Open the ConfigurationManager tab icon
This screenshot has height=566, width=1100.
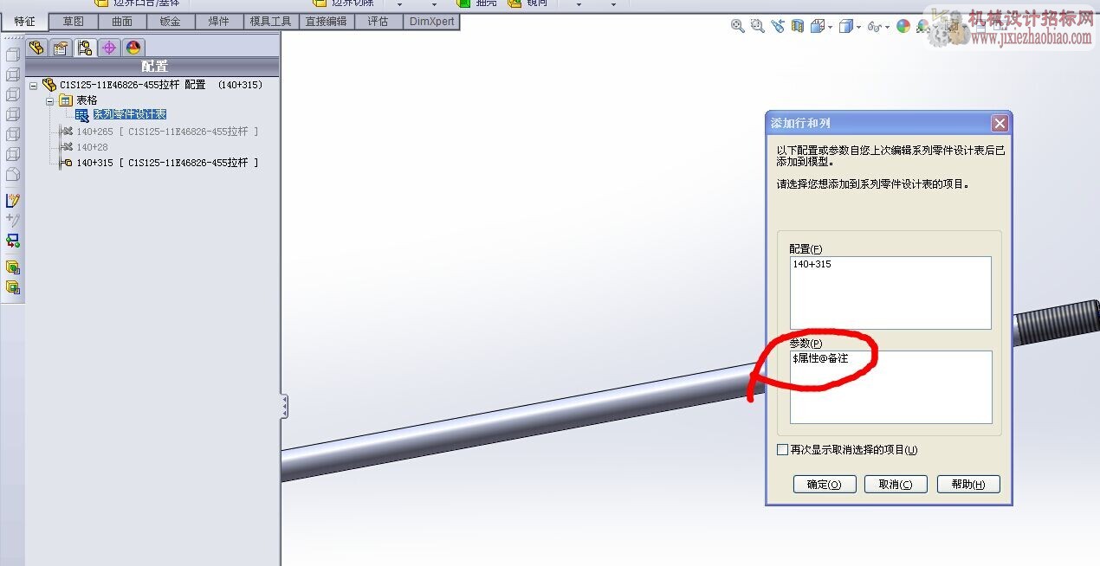pyautogui.click(x=84, y=48)
